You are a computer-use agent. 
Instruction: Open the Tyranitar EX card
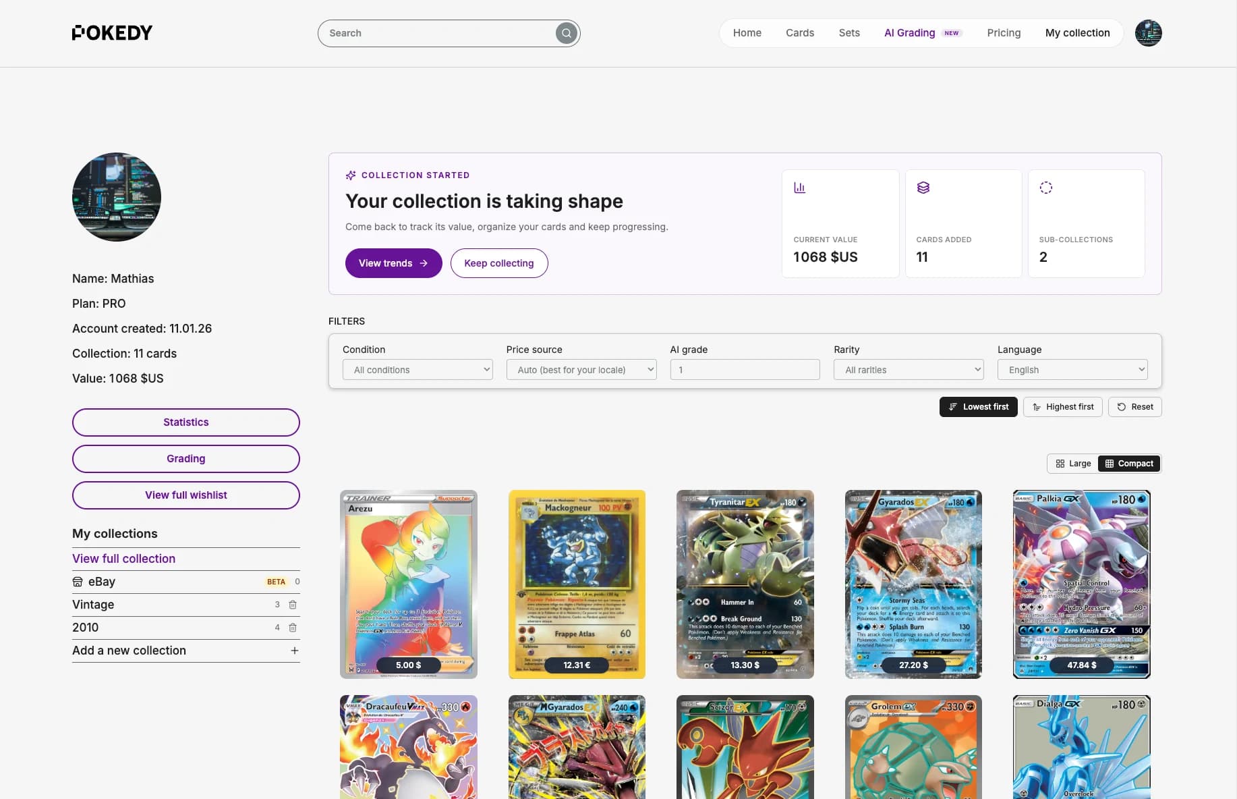(745, 584)
